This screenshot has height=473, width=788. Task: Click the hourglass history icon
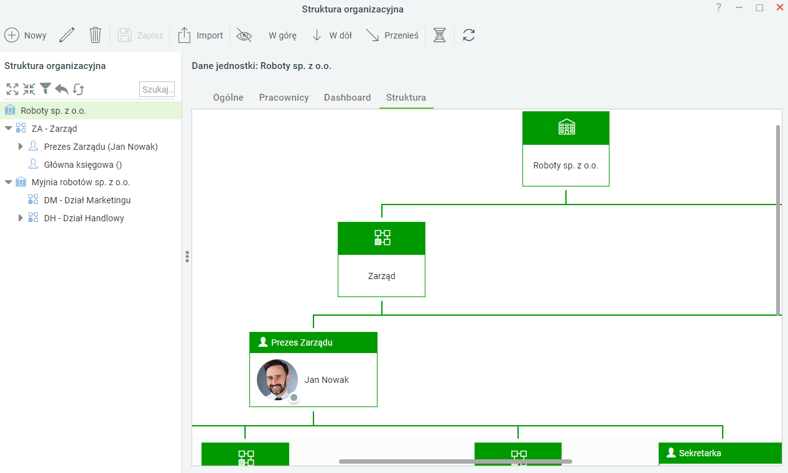point(440,35)
